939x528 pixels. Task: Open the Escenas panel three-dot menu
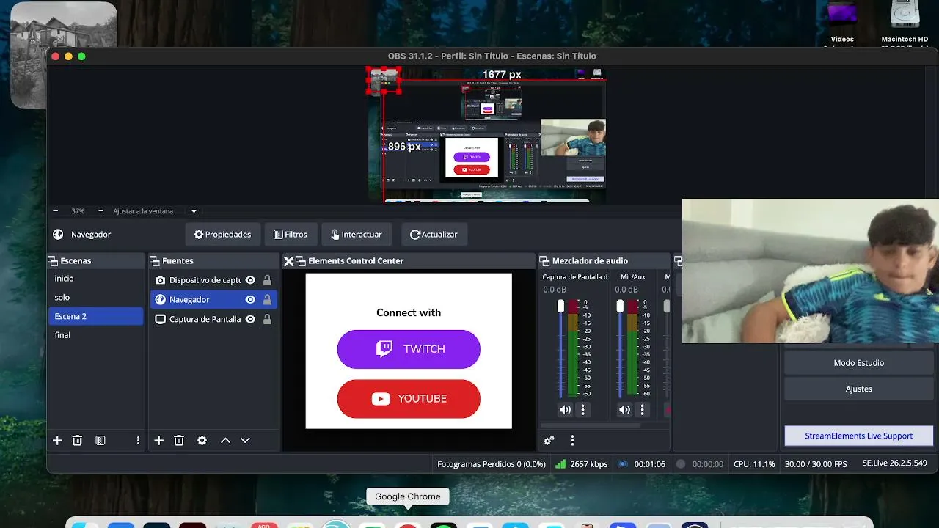point(138,441)
